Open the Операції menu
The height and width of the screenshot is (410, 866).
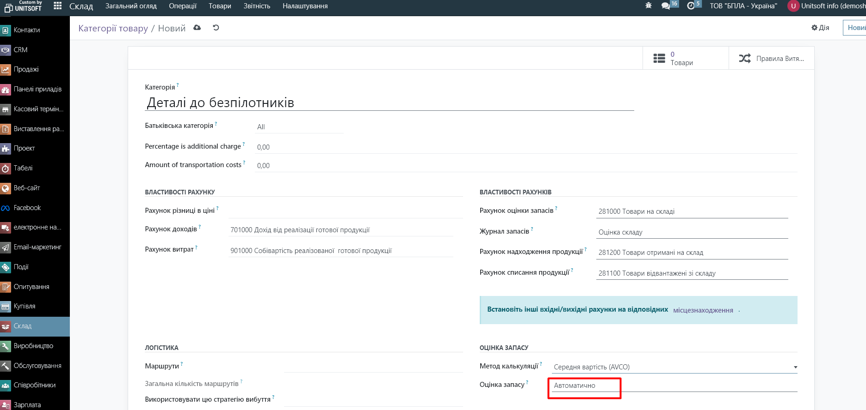(182, 6)
